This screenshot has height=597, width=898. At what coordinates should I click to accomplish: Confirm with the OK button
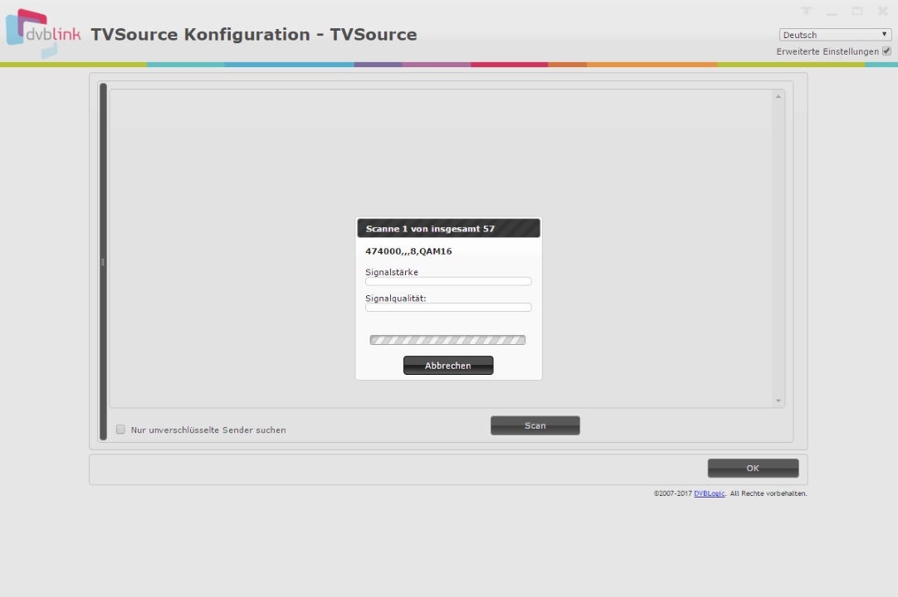tap(753, 468)
